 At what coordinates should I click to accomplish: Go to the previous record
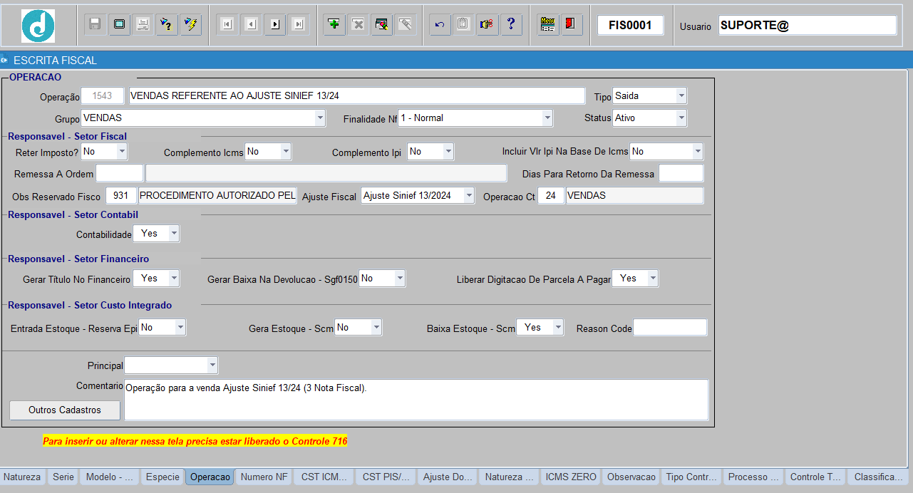tap(250, 24)
